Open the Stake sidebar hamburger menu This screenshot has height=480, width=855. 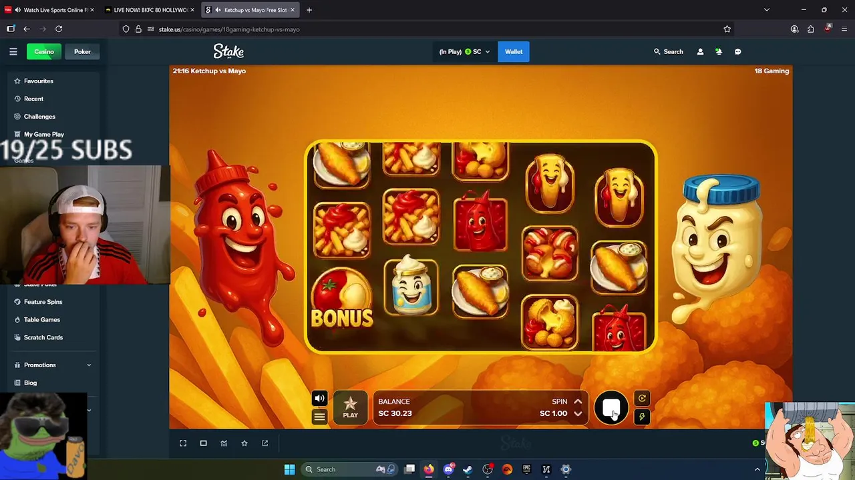(13, 51)
